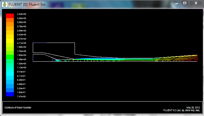
Task: Click the legend value 8.11e-01
Action: click(x=21, y=76)
